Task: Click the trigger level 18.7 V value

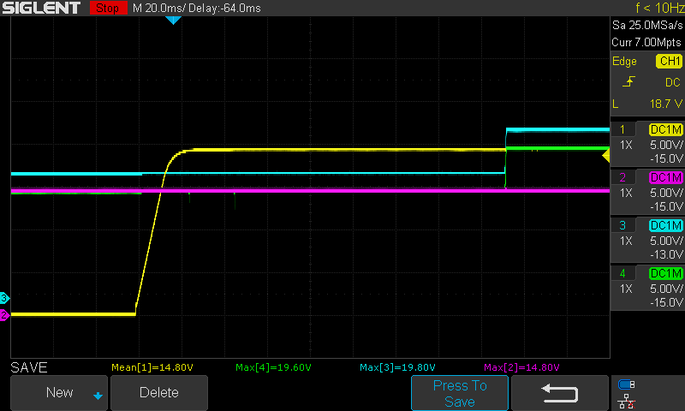Action: point(666,104)
